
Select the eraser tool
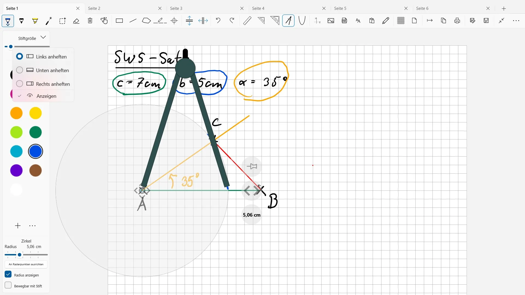76,21
